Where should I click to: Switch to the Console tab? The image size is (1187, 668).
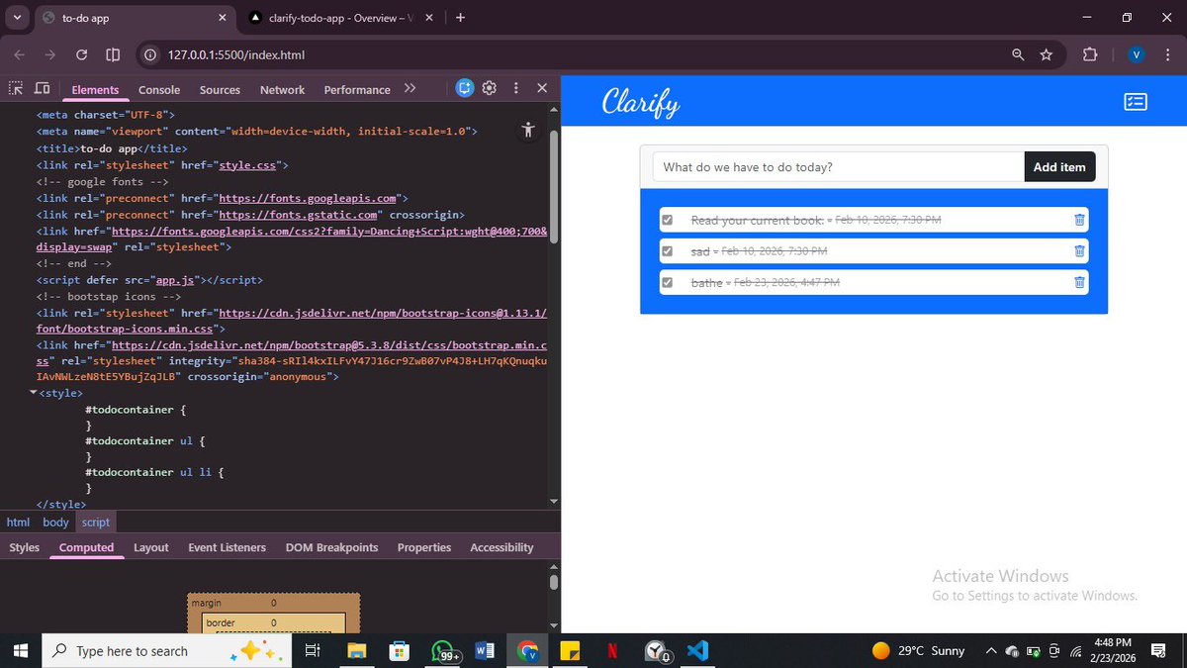[x=159, y=89]
